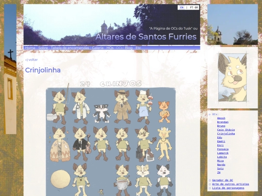Open the Nardo character page
Image resolution: width=262 pixels, height=196 pixels.
point(221,165)
